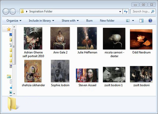
Task: Click the Favorites star in navigation pane
Action: pos(9,29)
